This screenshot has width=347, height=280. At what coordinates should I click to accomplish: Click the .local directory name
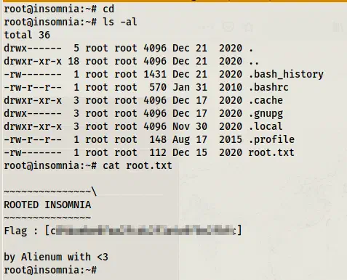(266, 126)
